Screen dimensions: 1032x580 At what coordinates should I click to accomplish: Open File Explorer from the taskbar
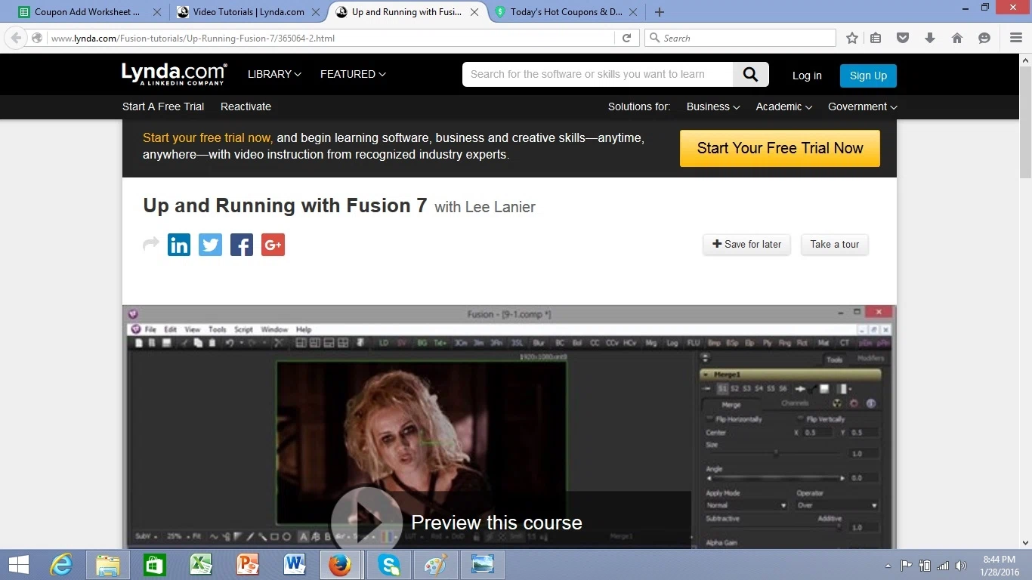click(108, 564)
